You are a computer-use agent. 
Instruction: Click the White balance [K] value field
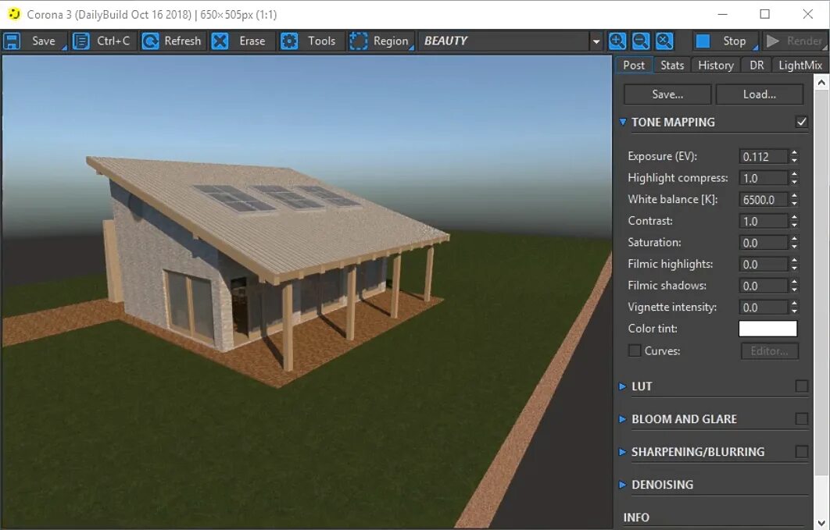coord(764,200)
